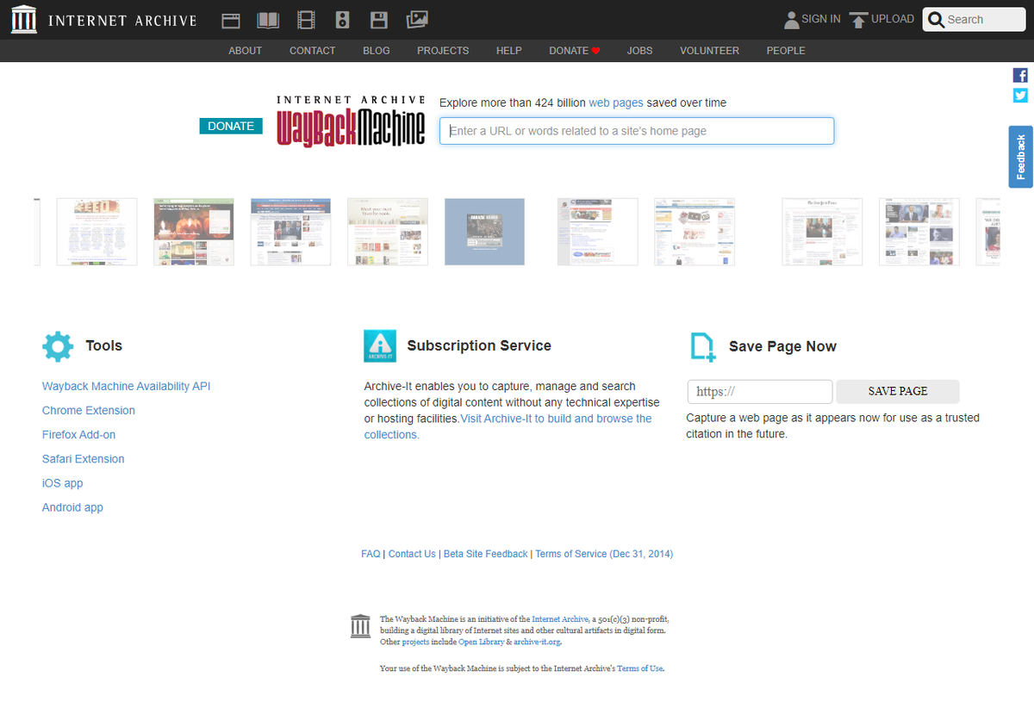Open the Help menu item

pos(509,51)
